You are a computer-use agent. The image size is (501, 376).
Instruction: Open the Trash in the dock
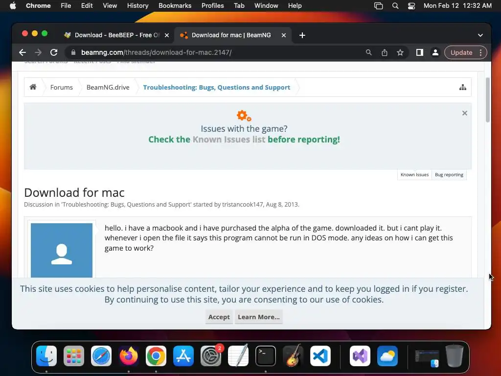click(455, 356)
